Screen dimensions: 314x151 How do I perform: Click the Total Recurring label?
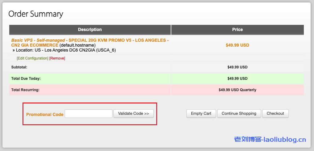coord(25,90)
